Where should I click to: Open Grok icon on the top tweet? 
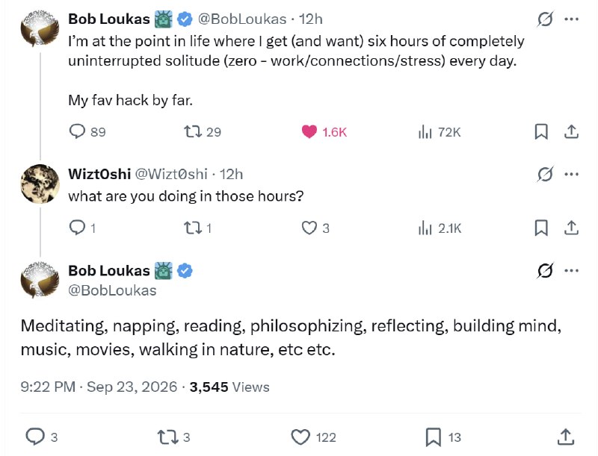[x=545, y=19]
